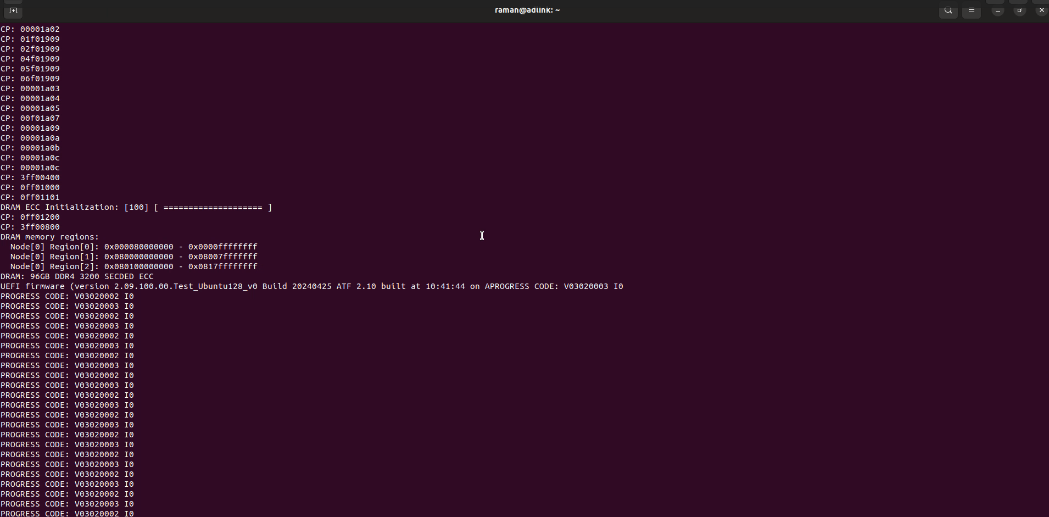
Task: Click the line CP: 0ff01200
Action: pyautogui.click(x=30, y=217)
